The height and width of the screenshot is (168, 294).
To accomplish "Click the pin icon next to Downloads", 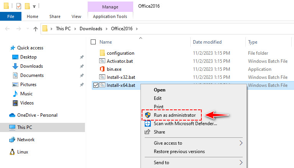I will pyautogui.click(x=82, y=66).
